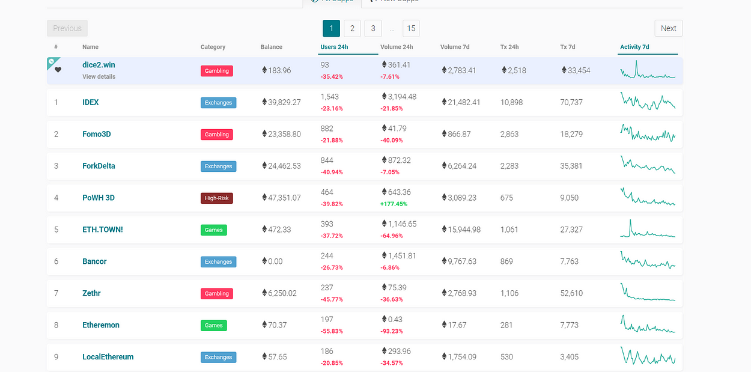Click Ethereum icon beside ETH.TOWN! volume 1,146.65
This screenshot has height=372, width=751.
pyautogui.click(x=385, y=224)
